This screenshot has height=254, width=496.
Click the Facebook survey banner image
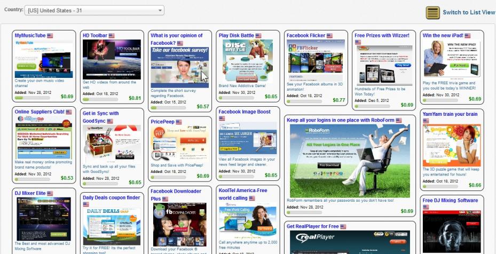180,67
